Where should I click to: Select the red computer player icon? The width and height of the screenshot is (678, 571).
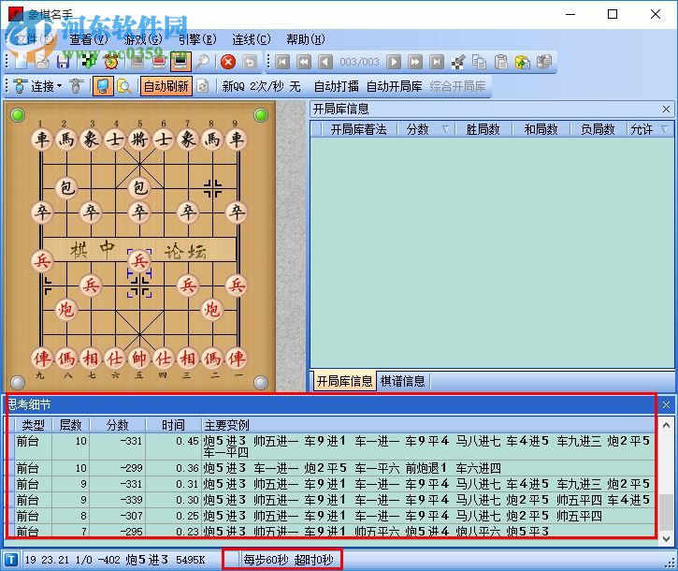159,63
